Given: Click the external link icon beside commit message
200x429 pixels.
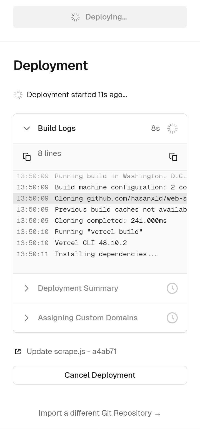Looking at the screenshot, I should point(18,352).
